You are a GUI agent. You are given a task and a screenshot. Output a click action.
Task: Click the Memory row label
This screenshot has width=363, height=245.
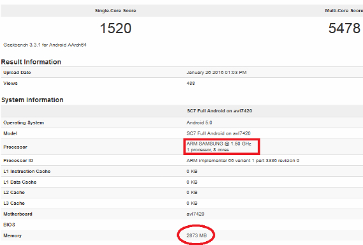tap(13, 235)
